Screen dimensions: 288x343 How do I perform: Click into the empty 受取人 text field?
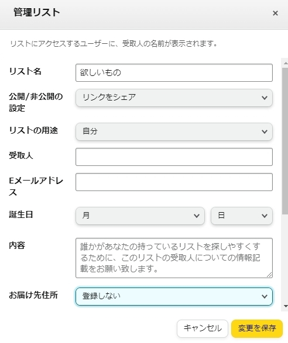pos(174,157)
